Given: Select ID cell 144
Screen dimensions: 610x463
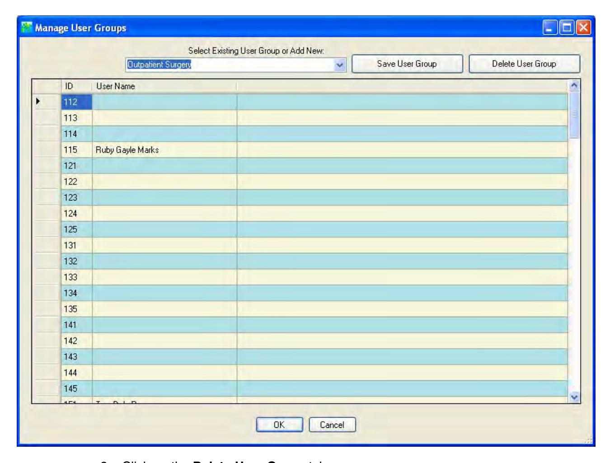Looking at the screenshot, I should click(x=76, y=373).
